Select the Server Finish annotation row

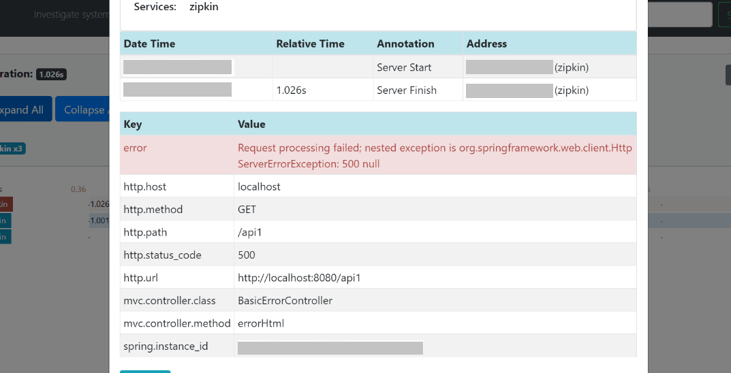378,90
